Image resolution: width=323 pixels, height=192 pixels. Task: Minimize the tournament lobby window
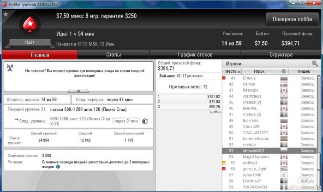294,3
